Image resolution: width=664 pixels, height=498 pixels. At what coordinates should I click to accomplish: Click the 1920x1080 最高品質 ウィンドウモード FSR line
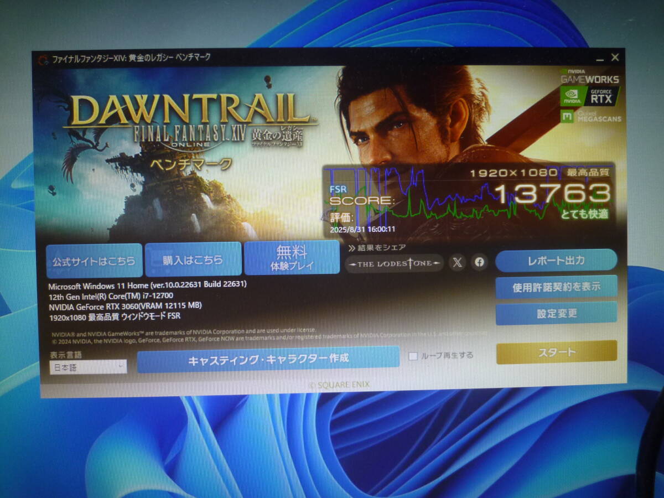click(115, 316)
